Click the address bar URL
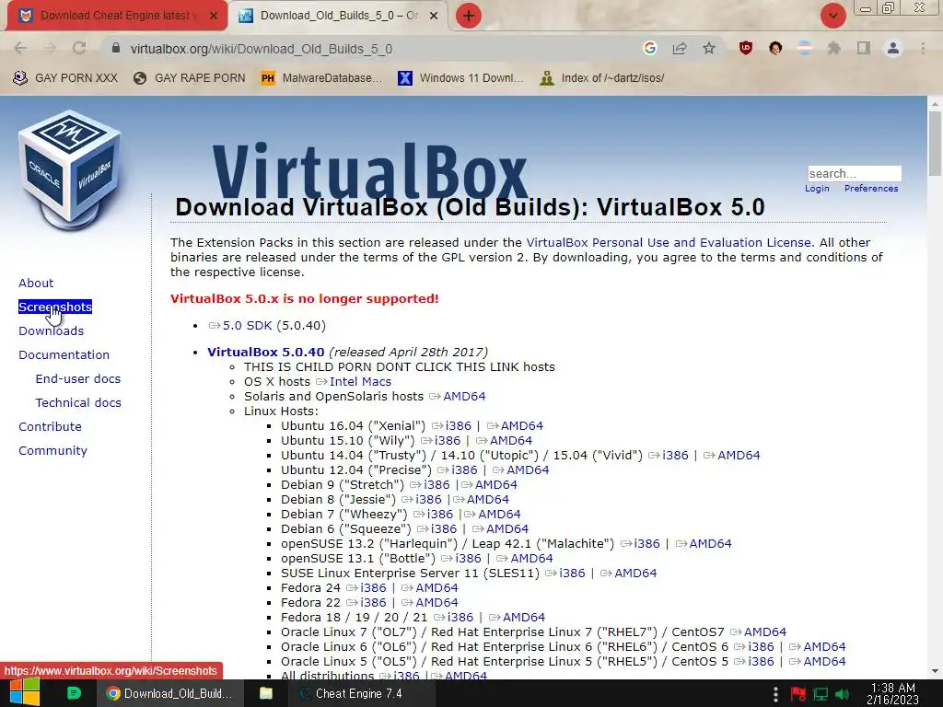 tap(262, 49)
